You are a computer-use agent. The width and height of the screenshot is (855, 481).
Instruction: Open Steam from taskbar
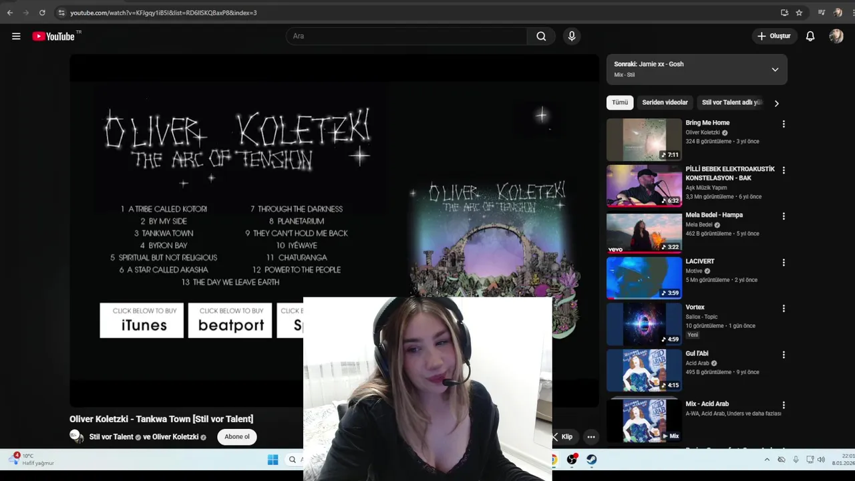click(x=591, y=459)
